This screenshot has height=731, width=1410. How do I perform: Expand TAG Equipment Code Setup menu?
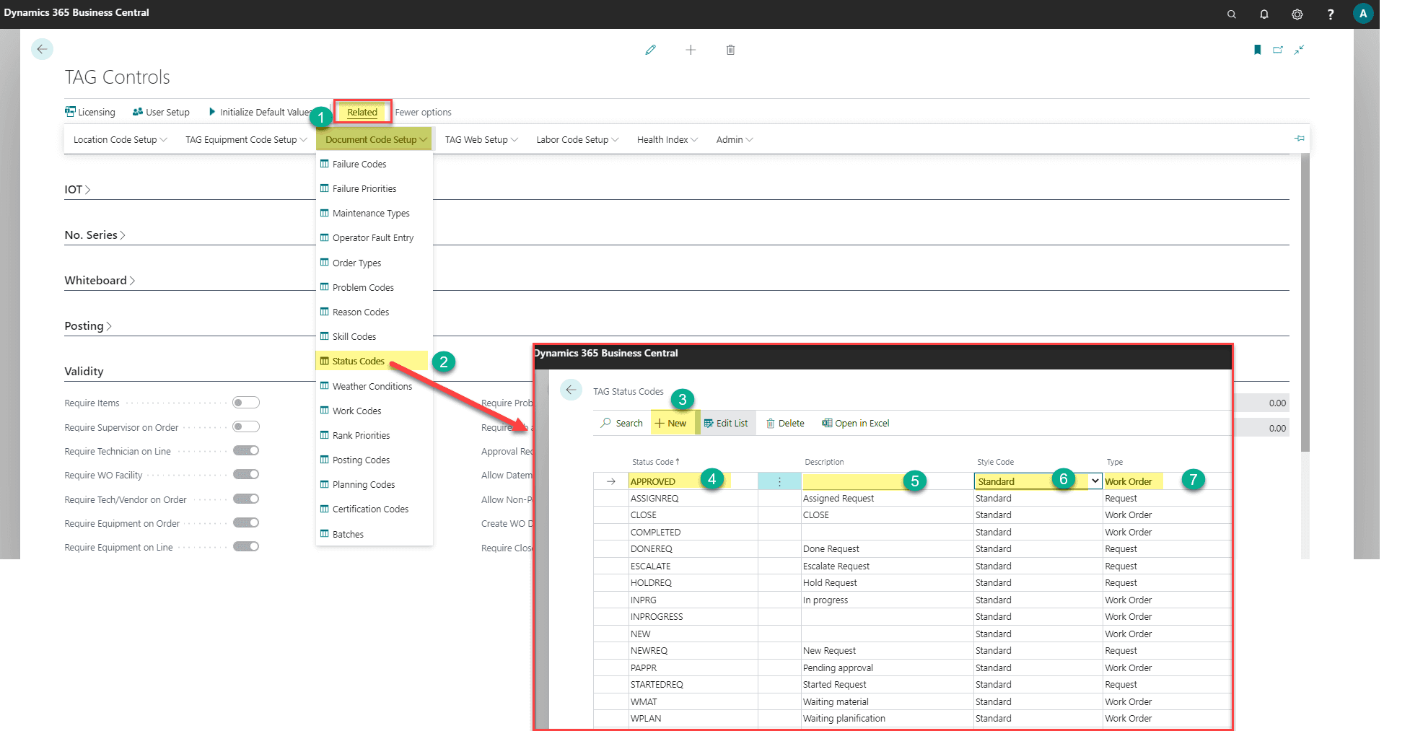246,139
